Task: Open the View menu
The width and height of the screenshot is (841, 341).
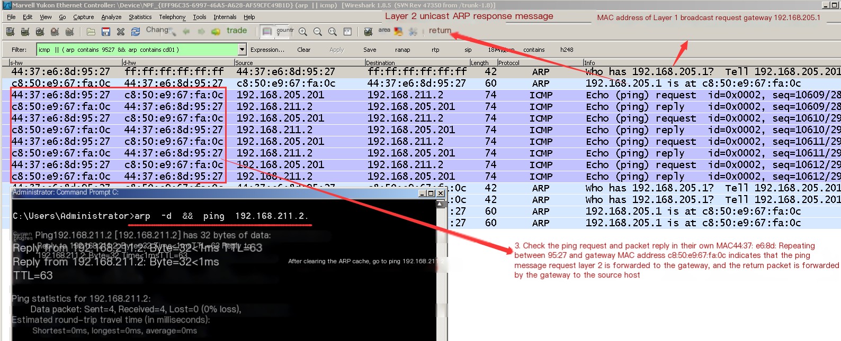Action: click(x=46, y=17)
